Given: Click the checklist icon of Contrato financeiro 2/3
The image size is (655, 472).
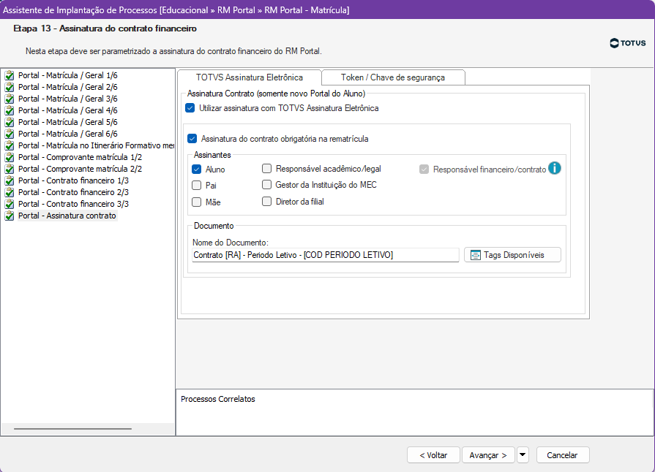Looking at the screenshot, I should 10,192.
